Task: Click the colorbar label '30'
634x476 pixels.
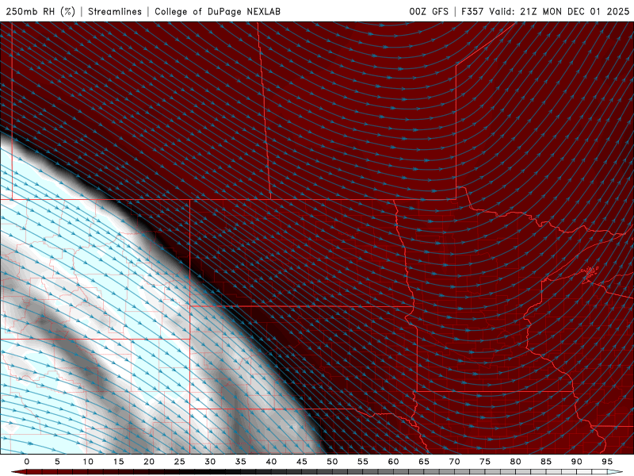Action: point(210,462)
